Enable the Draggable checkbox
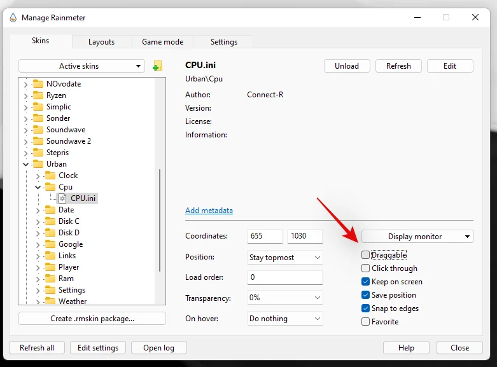Viewport: 497px width, 367px height. pyautogui.click(x=365, y=255)
